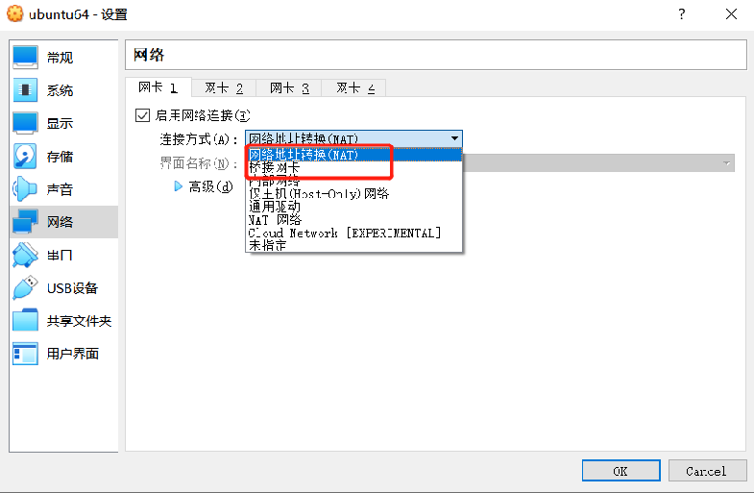754x493 pixels.
Task: Expand the 高级 (Advanced) section
Action: pos(179,186)
